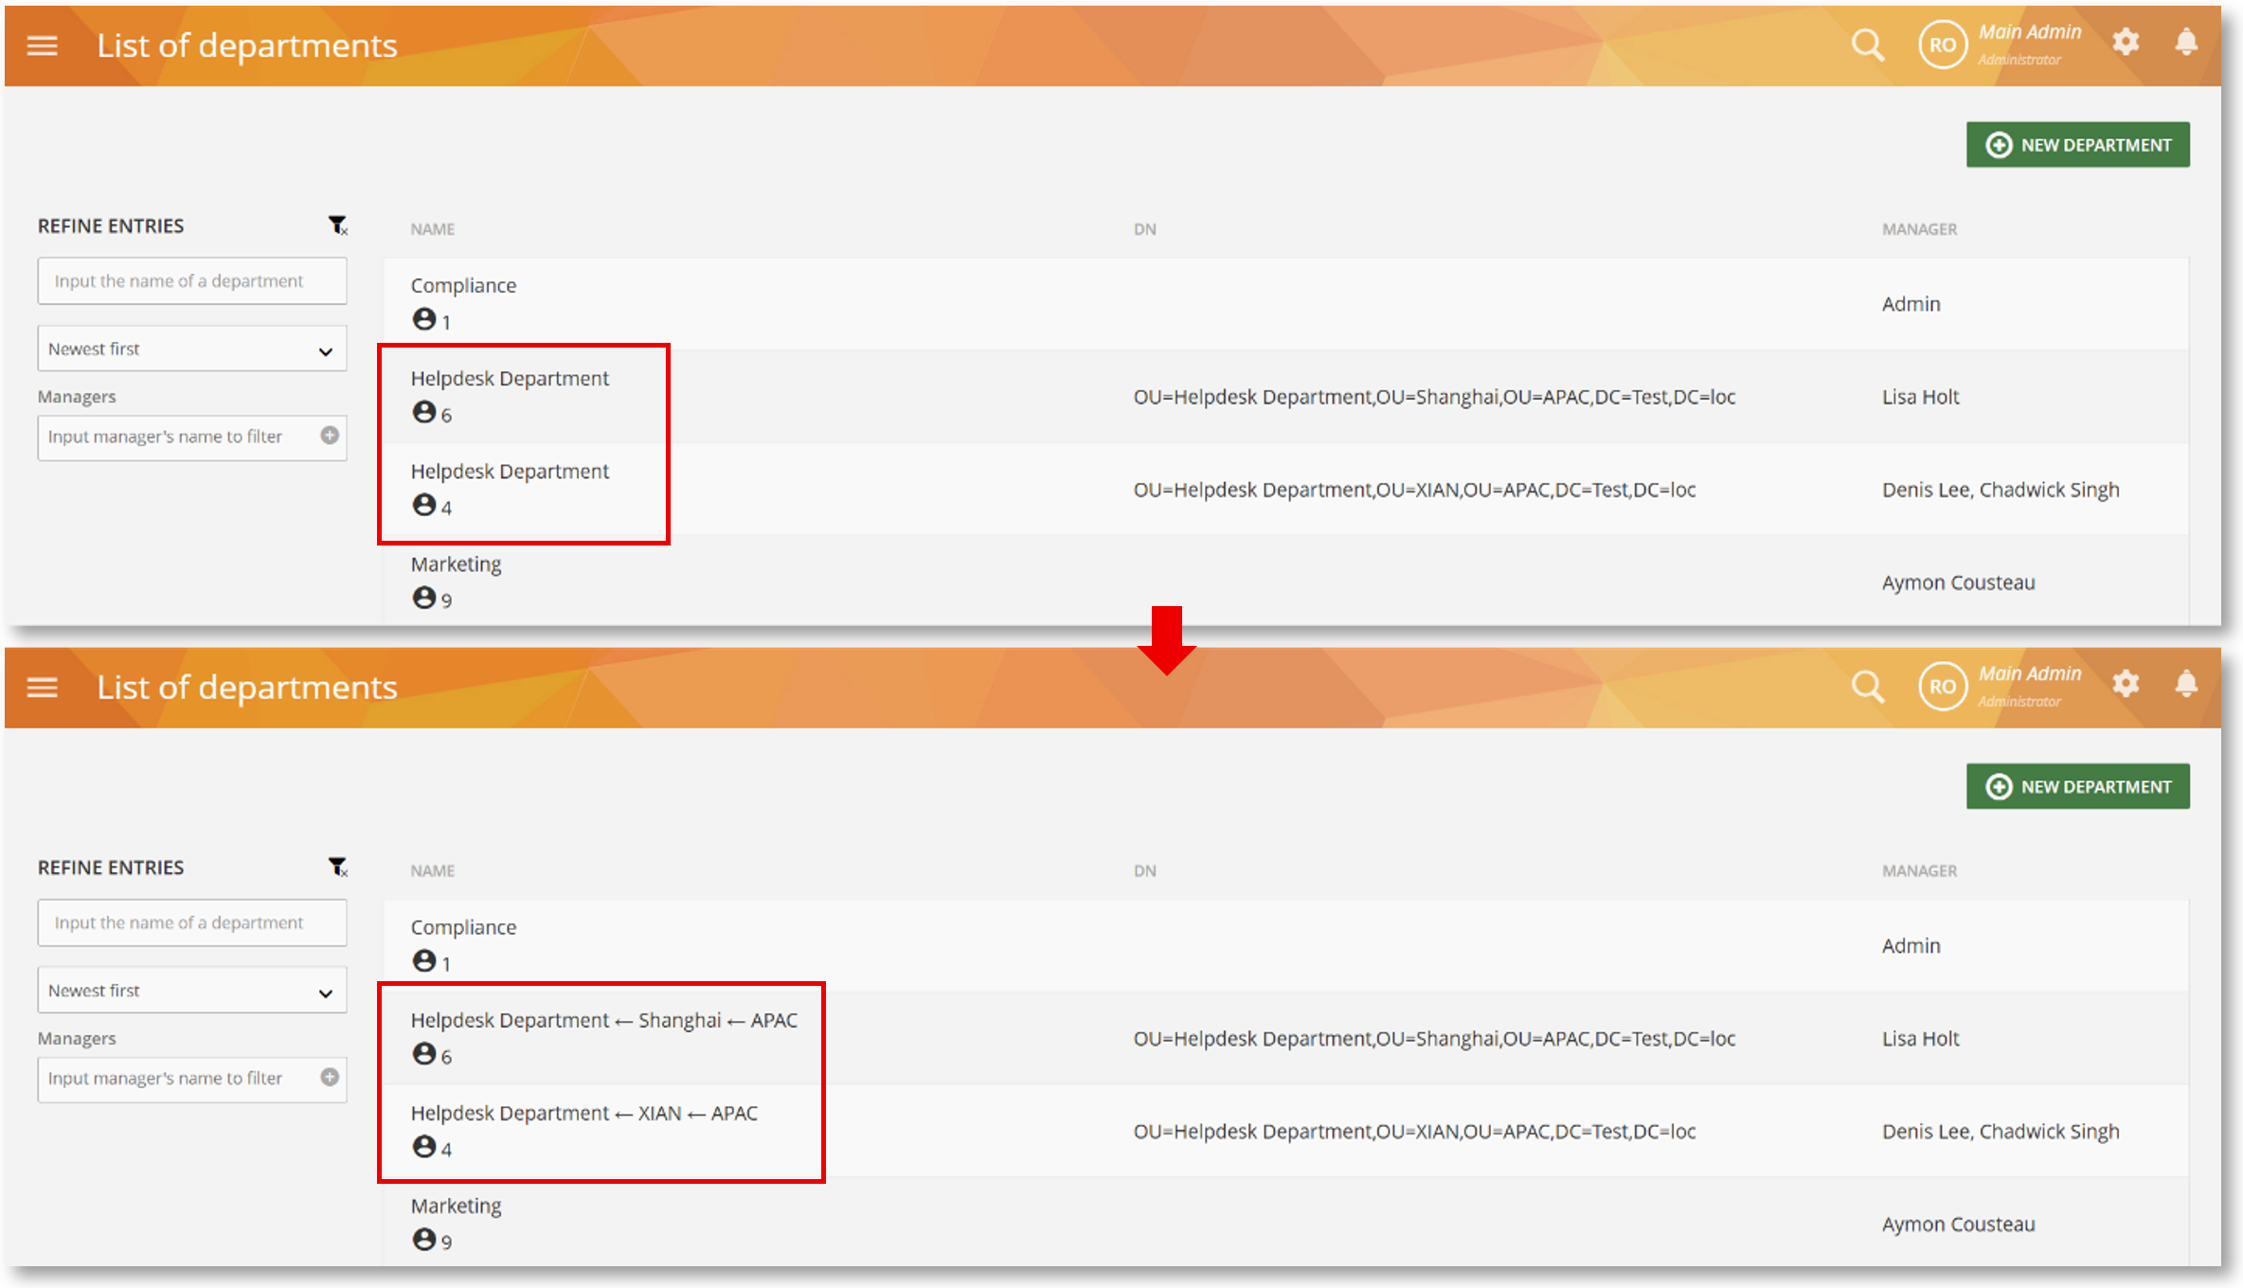Clear filters icon in upper Refine Entries
This screenshot has height=1288, width=2243.
337,225
